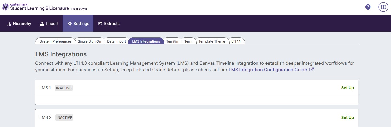Click the LMS 2 label

point(46,117)
